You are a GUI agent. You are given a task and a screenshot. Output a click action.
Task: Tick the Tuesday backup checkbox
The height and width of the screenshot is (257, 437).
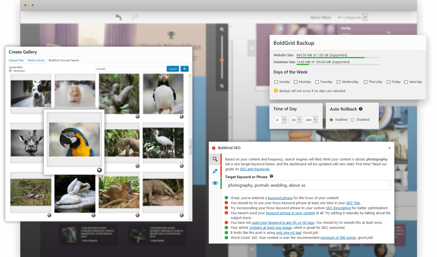pyautogui.click(x=317, y=82)
